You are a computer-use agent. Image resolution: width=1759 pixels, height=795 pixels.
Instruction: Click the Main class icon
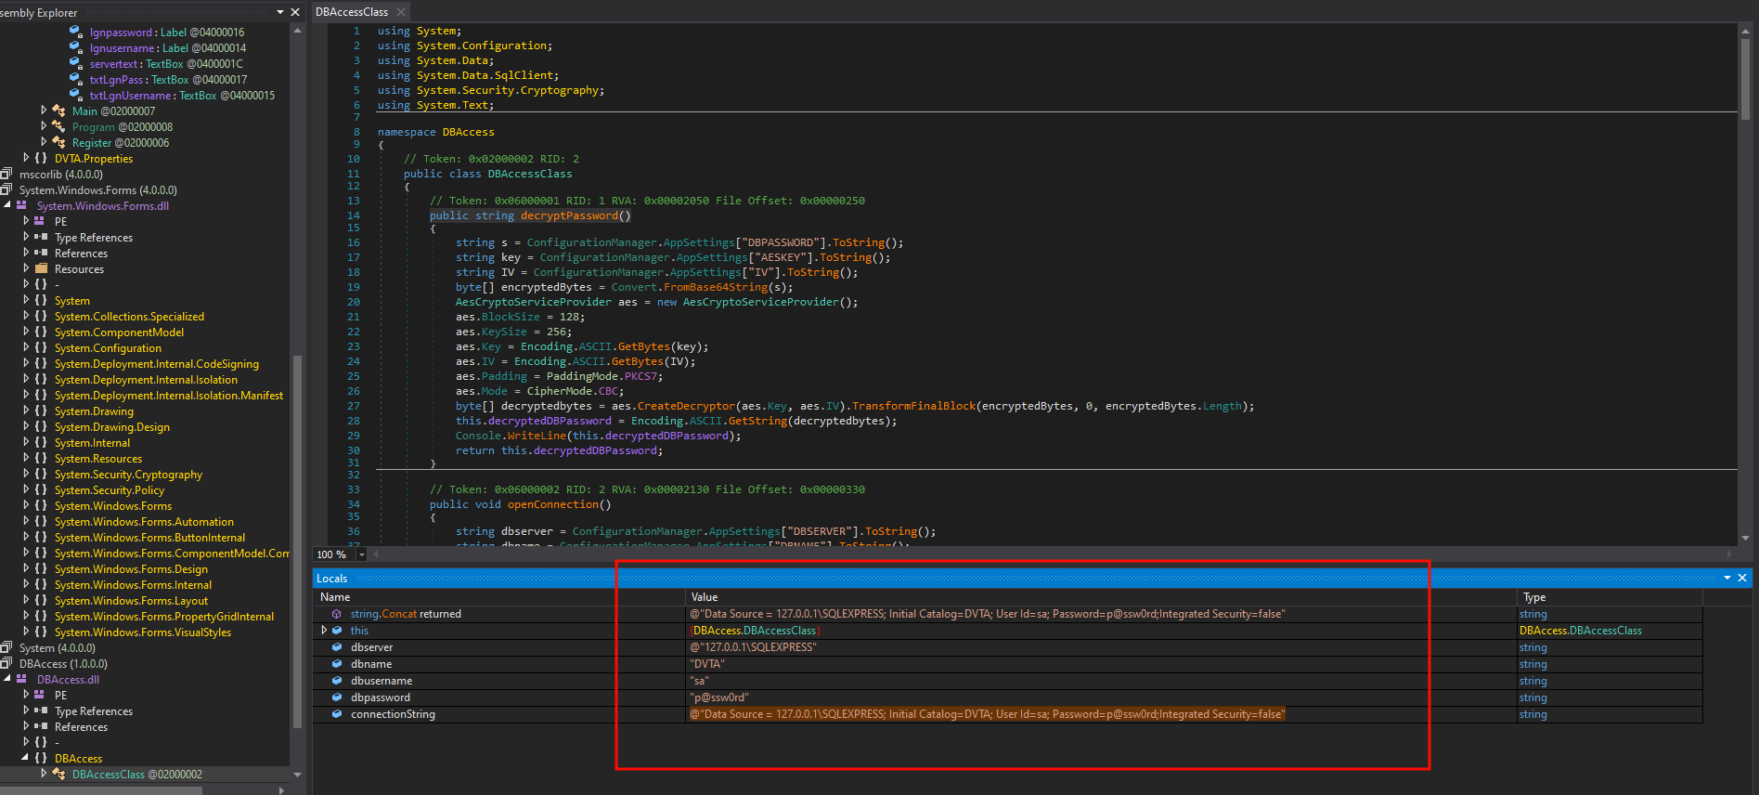[x=58, y=111]
